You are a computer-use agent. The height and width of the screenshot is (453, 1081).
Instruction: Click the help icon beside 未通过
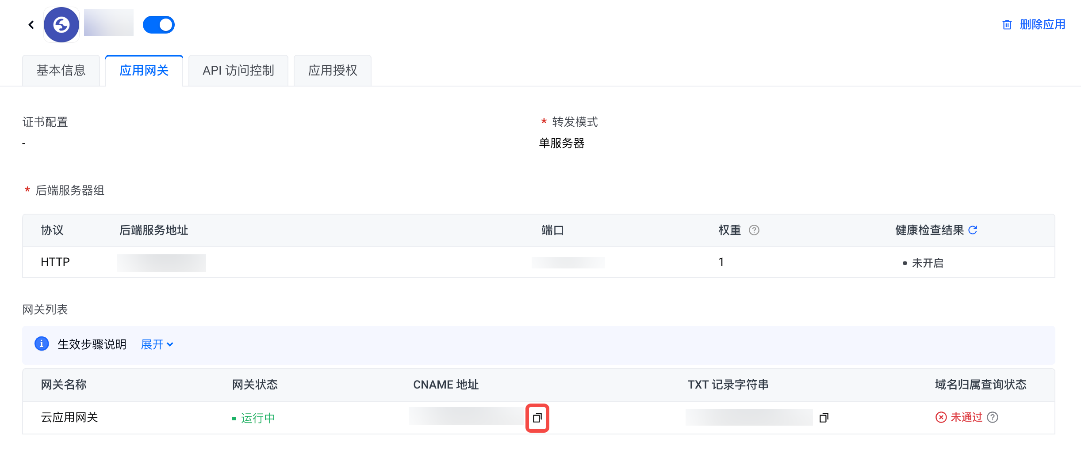[x=993, y=417]
